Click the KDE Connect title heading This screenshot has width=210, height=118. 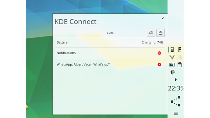pos(75,22)
